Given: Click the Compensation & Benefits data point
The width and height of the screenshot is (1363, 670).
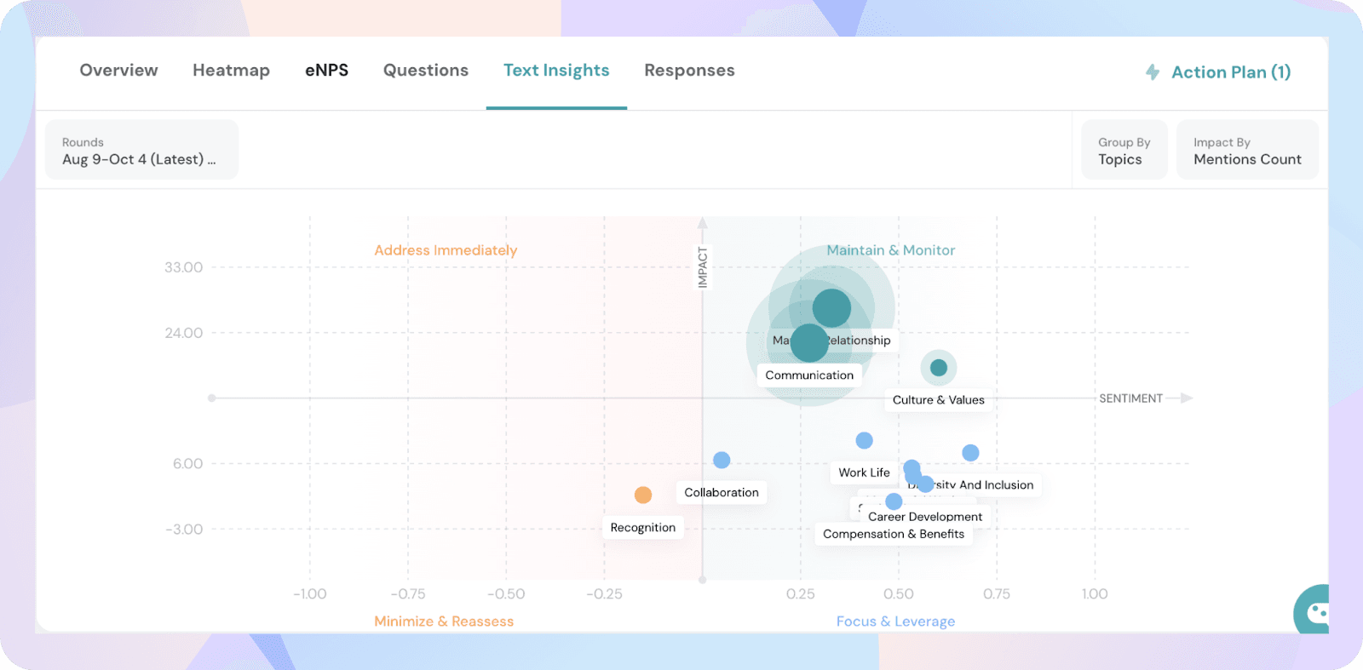Looking at the screenshot, I should (x=893, y=501).
